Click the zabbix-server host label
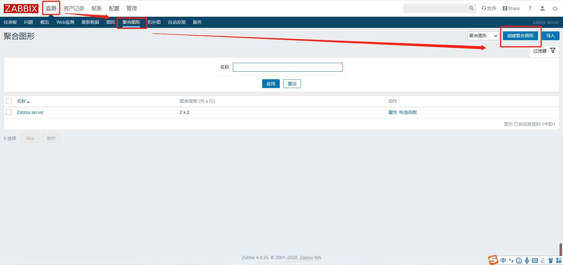 pos(546,22)
